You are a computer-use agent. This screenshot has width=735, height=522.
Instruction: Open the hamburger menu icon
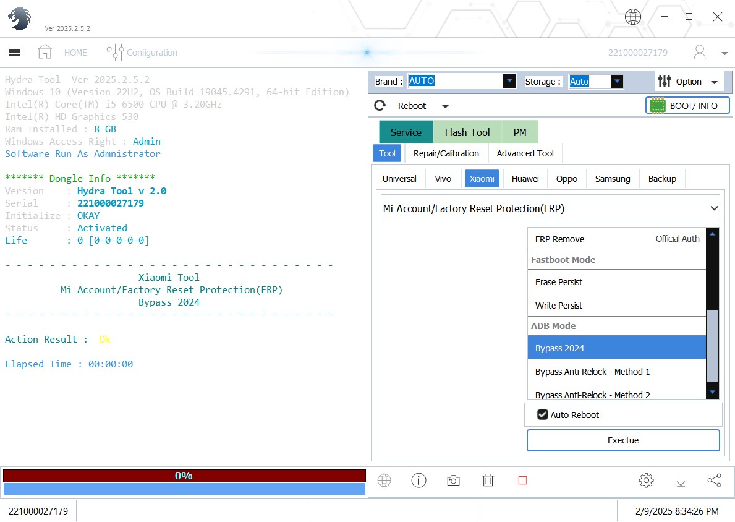point(15,53)
